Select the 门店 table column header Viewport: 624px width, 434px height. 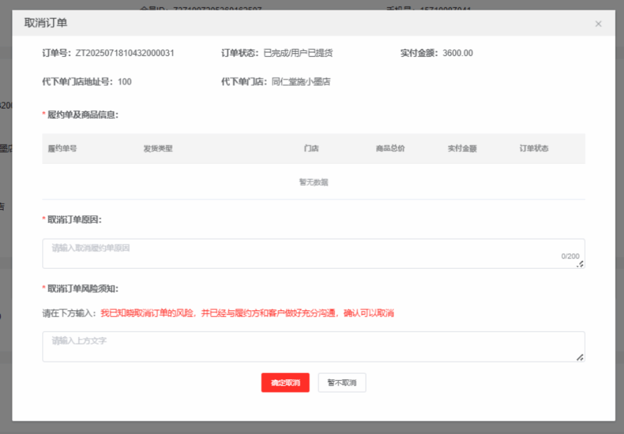tap(311, 148)
